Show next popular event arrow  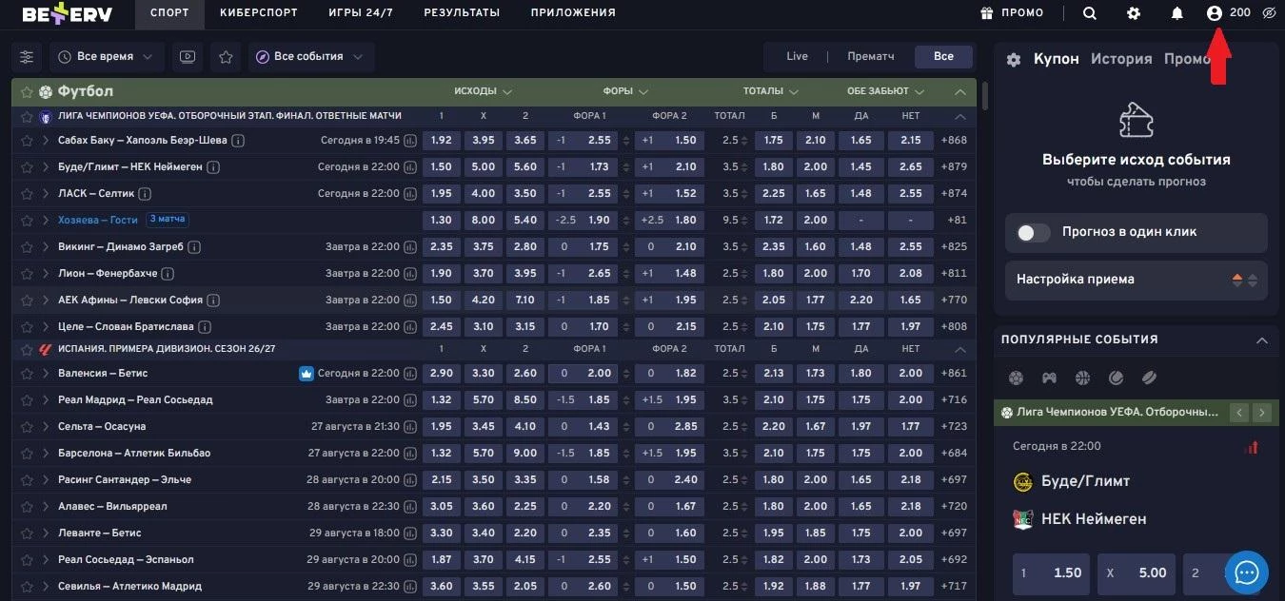coord(1262,413)
